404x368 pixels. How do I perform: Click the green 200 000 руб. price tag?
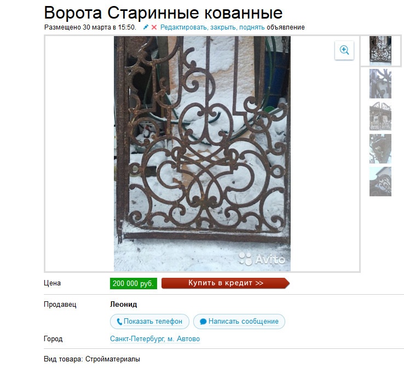134,283
